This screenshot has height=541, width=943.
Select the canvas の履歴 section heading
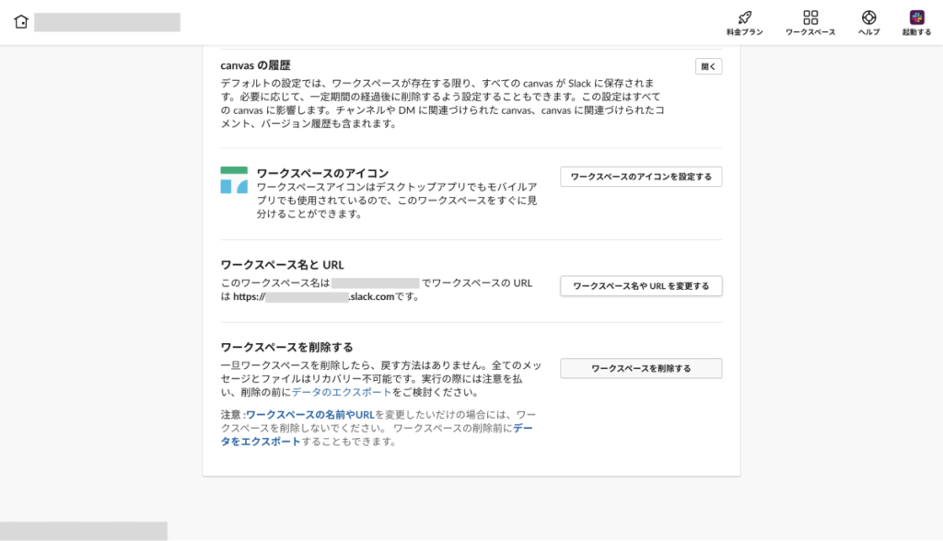[255, 65]
